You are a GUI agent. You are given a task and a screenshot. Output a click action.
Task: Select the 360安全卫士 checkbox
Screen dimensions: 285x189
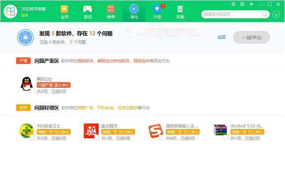(x=32, y=137)
